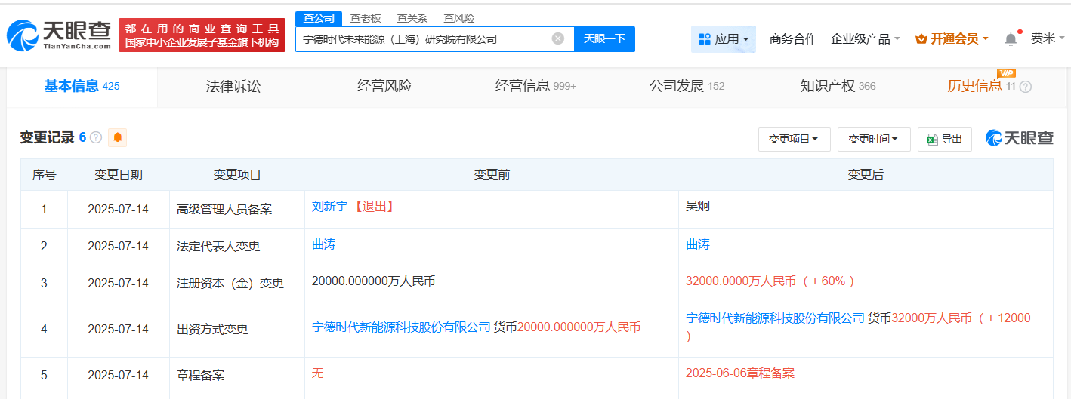Screen dimensions: 1071x399
Task: Click the 【退出】 label in row 1
Action: (373, 206)
